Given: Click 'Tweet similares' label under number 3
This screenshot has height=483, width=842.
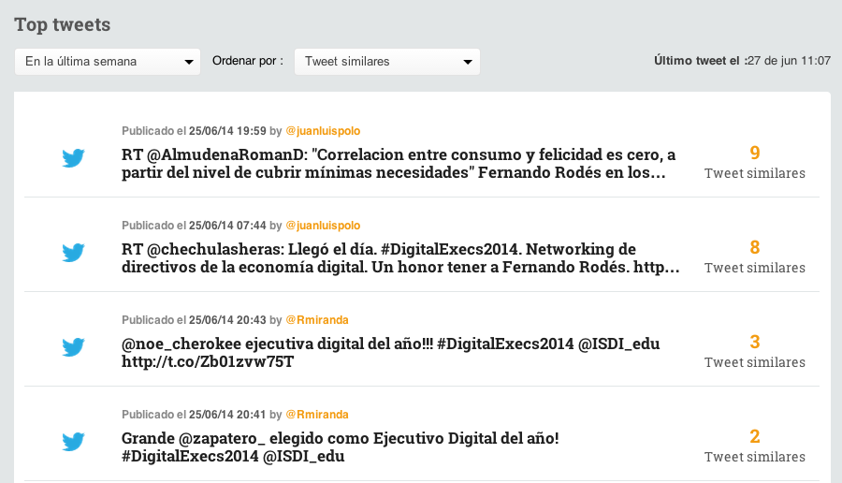Looking at the screenshot, I should [754, 362].
